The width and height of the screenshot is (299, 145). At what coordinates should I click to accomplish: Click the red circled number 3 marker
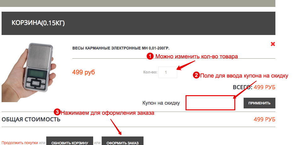click(x=57, y=112)
